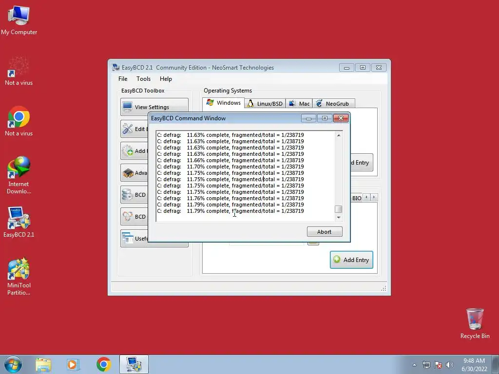Image resolution: width=499 pixels, height=374 pixels.
Task: Minimize the EasyBCD main window
Action: pos(346,67)
